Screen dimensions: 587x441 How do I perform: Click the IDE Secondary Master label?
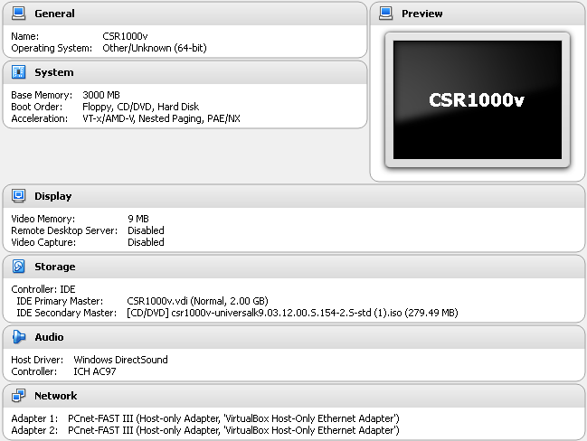tap(67, 313)
